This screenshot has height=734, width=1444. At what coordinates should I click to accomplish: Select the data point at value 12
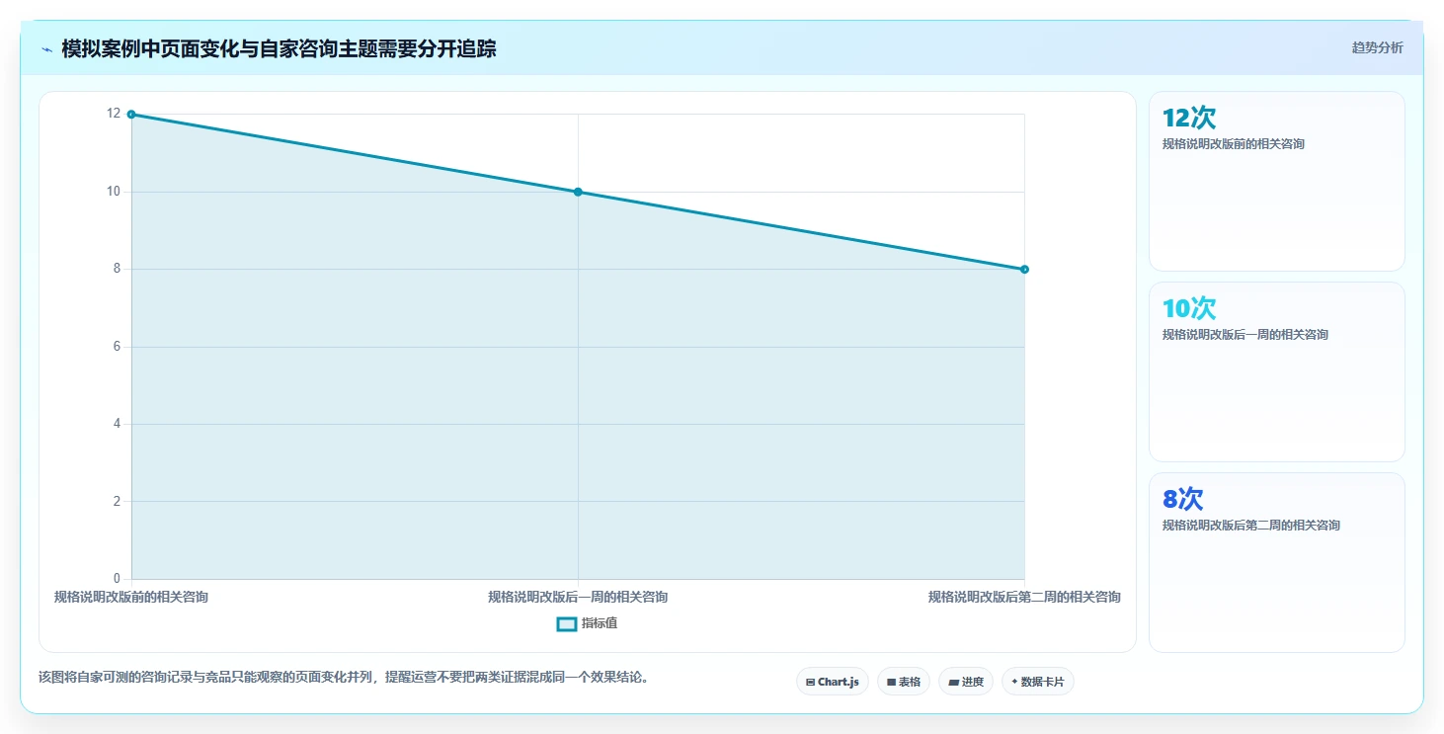(131, 115)
